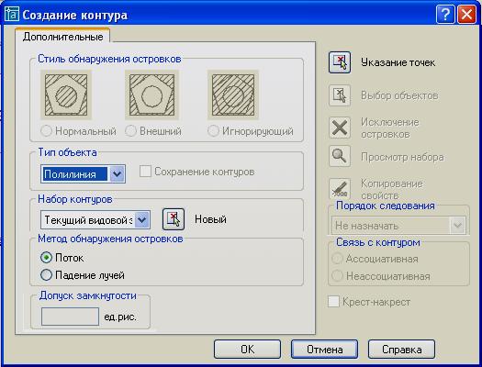This screenshot has width=482, height=367.
Task: Click the Указание точек label
Action: (x=398, y=62)
